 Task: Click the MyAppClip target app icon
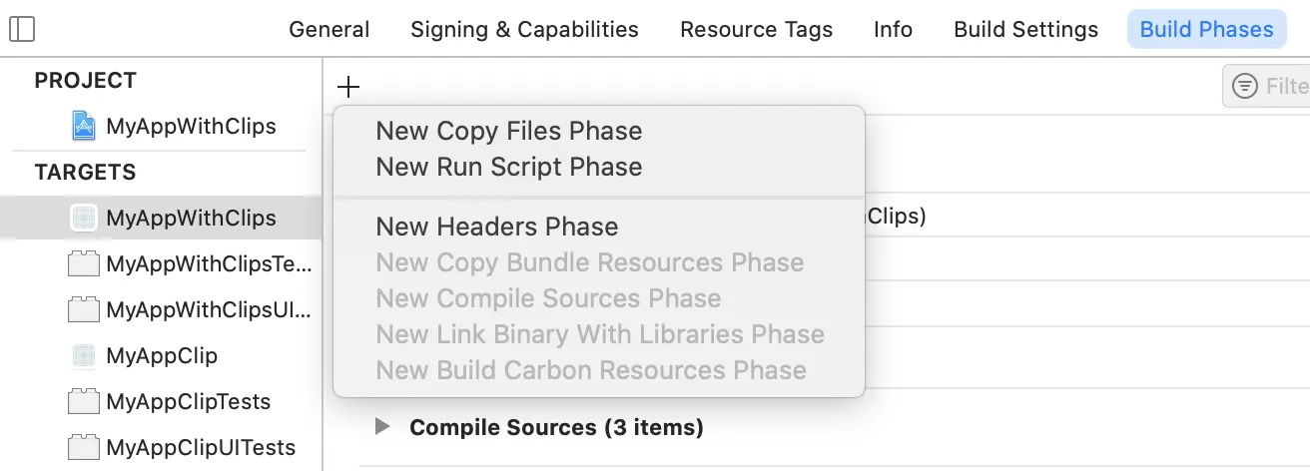(x=84, y=356)
